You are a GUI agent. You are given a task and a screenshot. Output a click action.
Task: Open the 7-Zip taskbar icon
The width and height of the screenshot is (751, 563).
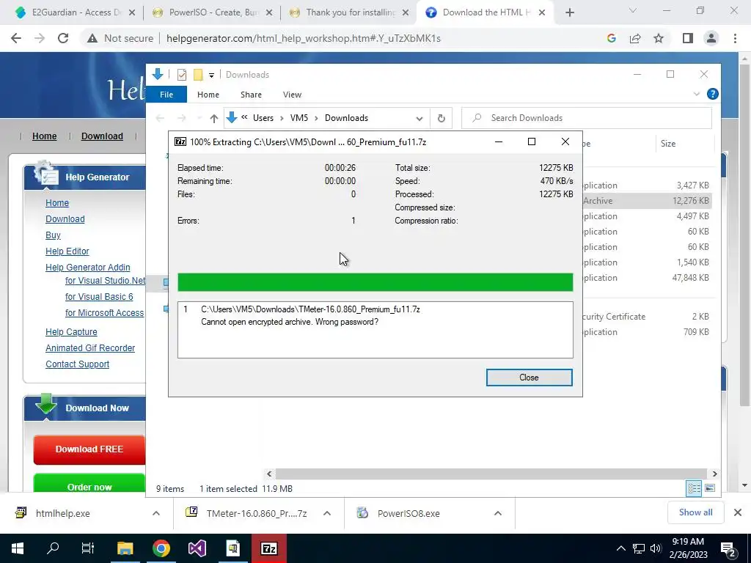[x=268, y=548]
